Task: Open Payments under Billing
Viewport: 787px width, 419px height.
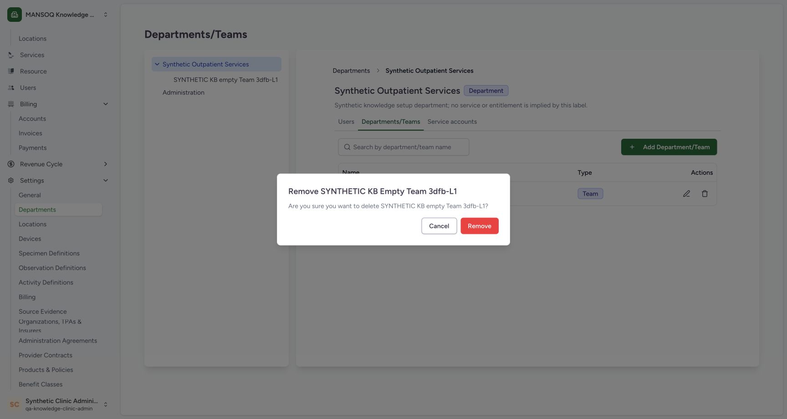Action: pos(33,148)
